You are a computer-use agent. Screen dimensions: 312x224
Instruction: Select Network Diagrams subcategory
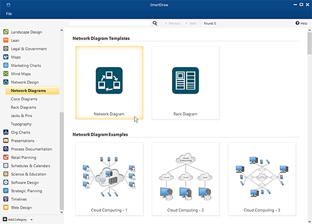point(32,90)
